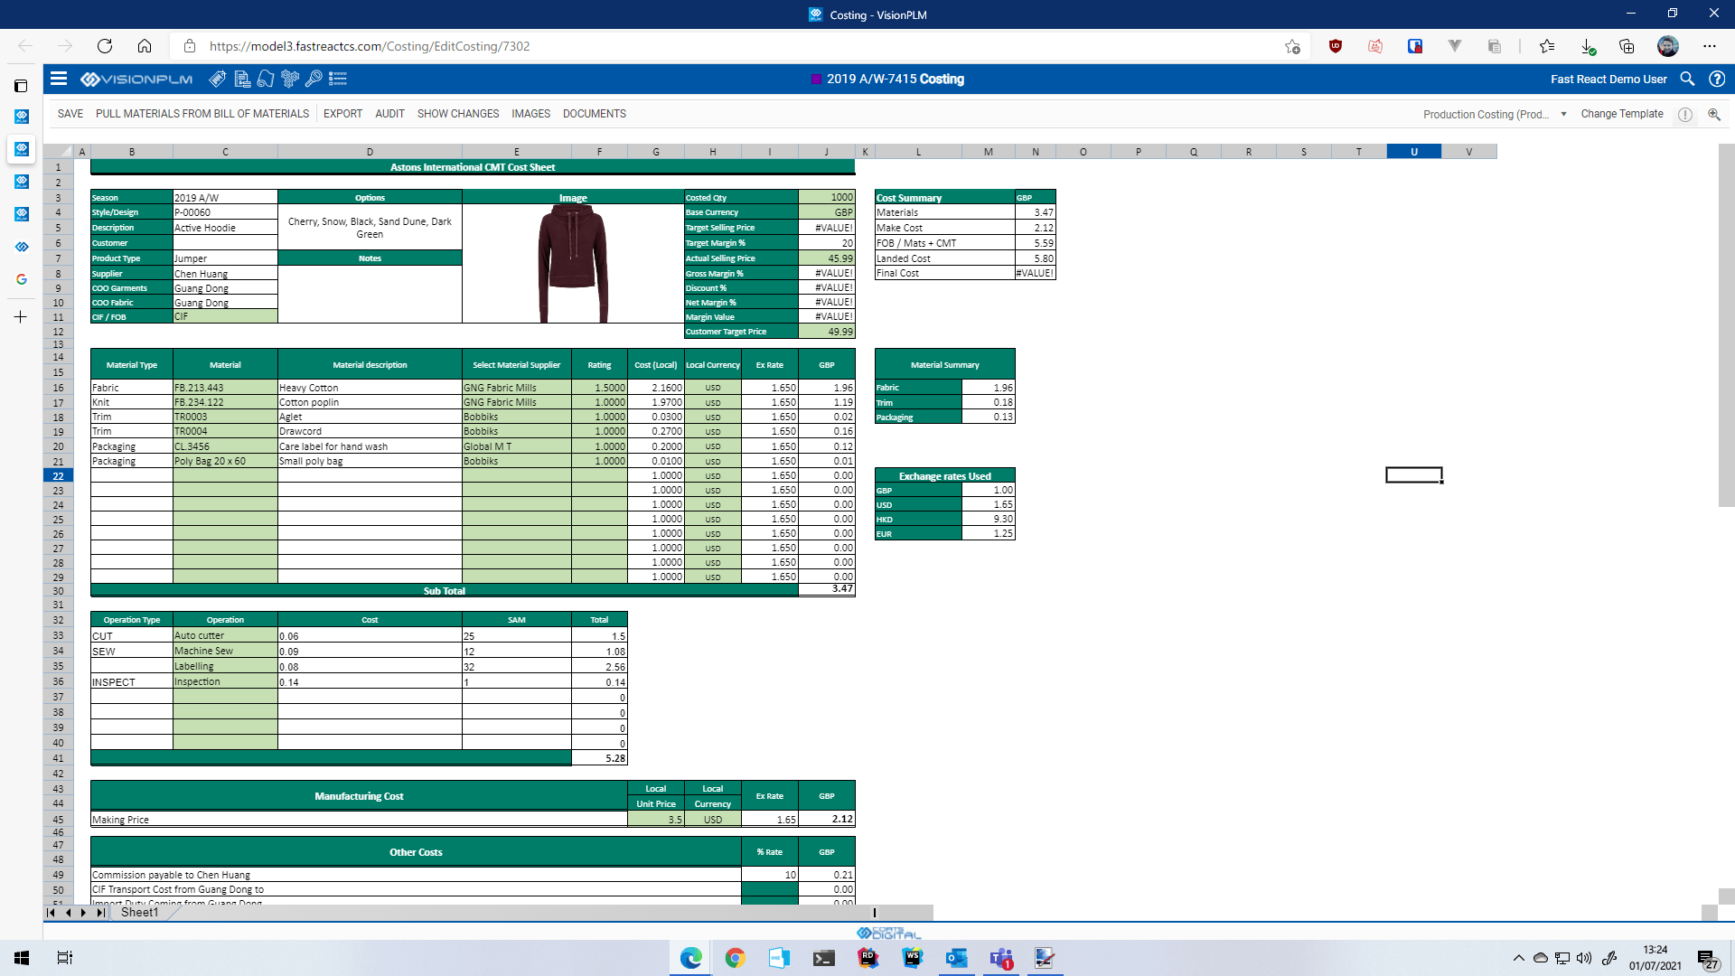This screenshot has width=1735, height=976.
Task: Click the price tag icon in header
Action: coord(218,79)
